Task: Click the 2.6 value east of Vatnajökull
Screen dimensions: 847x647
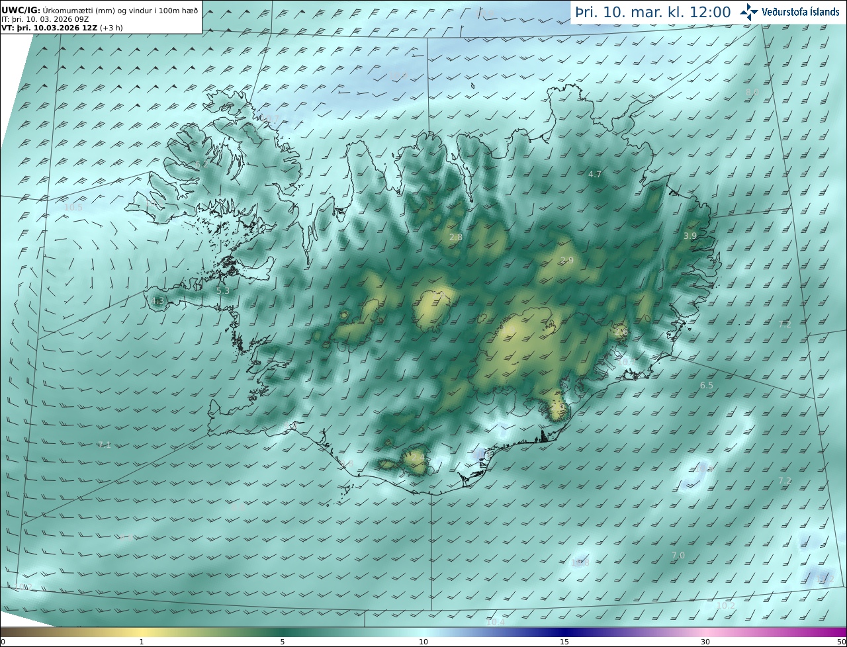Action: [x=621, y=332]
